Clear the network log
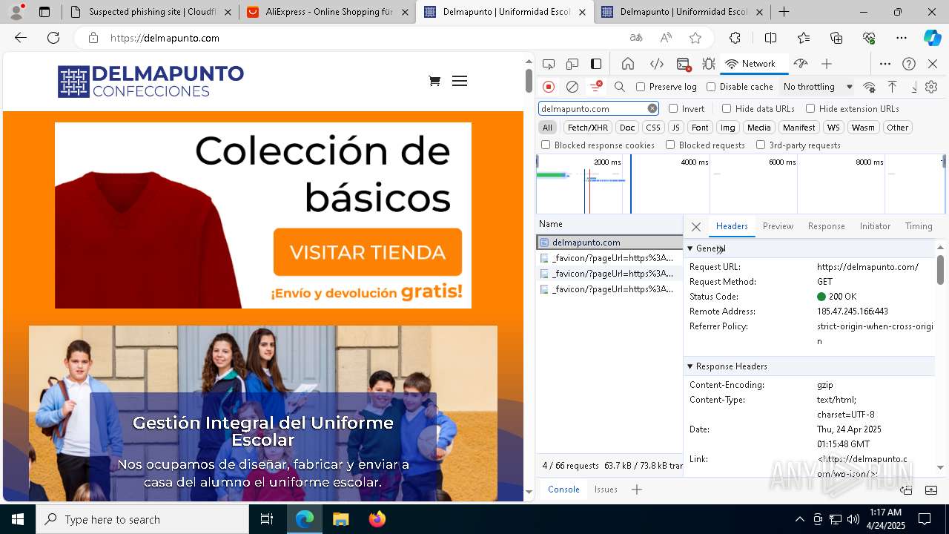 tap(572, 87)
